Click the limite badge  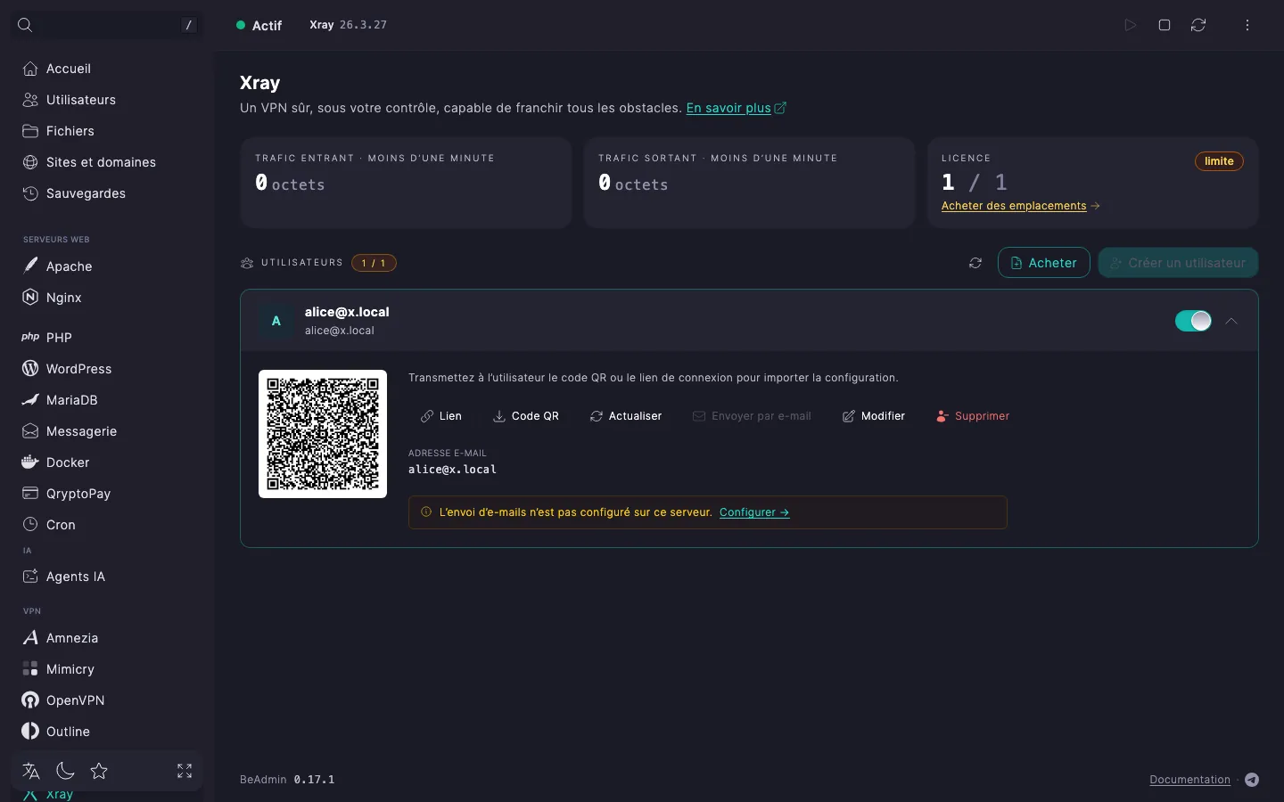pos(1219,161)
